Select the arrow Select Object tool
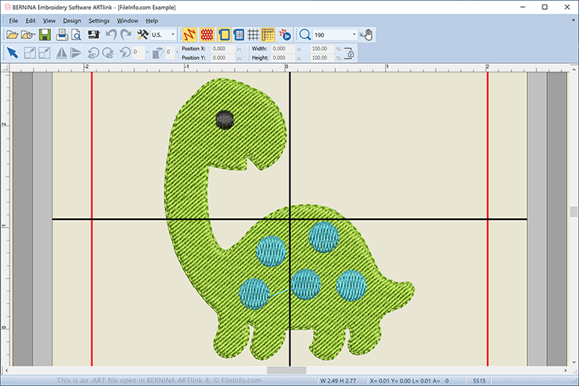The width and height of the screenshot is (579, 386). pos(12,53)
